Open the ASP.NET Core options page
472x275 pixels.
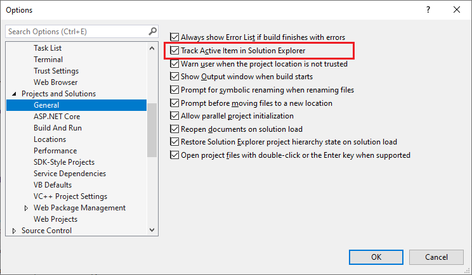(x=57, y=117)
